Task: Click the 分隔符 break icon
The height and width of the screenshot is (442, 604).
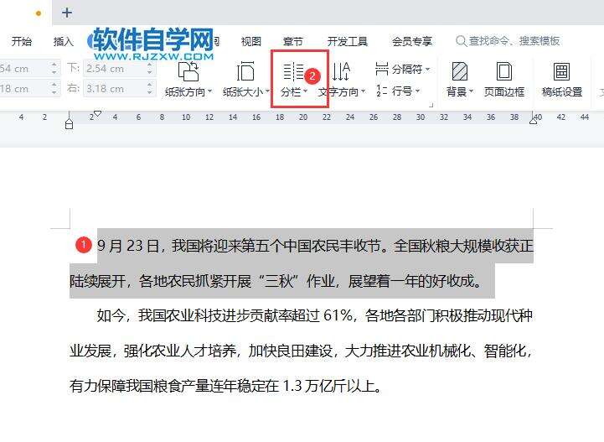Action: 382,69
